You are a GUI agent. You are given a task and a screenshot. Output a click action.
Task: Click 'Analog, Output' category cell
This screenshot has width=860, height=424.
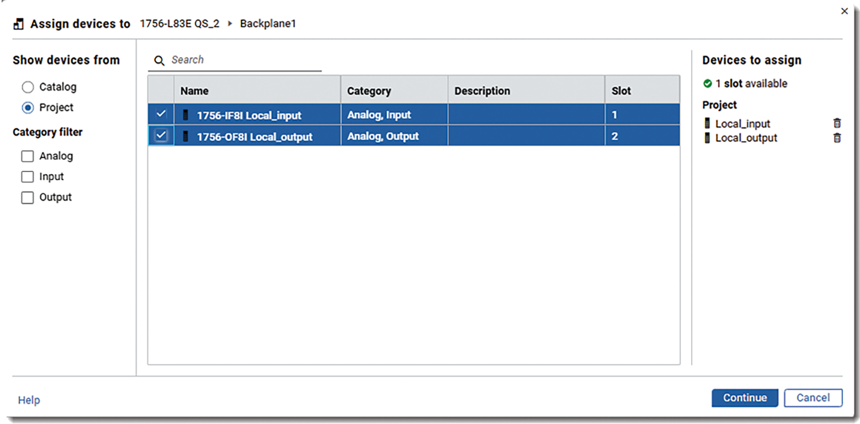tap(394, 136)
